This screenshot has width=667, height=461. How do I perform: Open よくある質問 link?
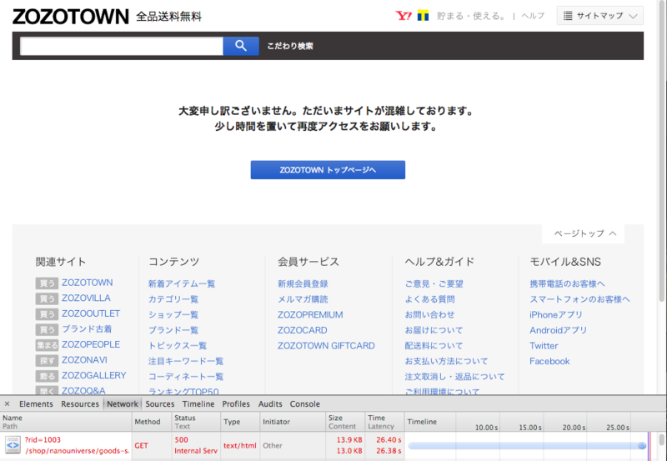[x=429, y=299]
